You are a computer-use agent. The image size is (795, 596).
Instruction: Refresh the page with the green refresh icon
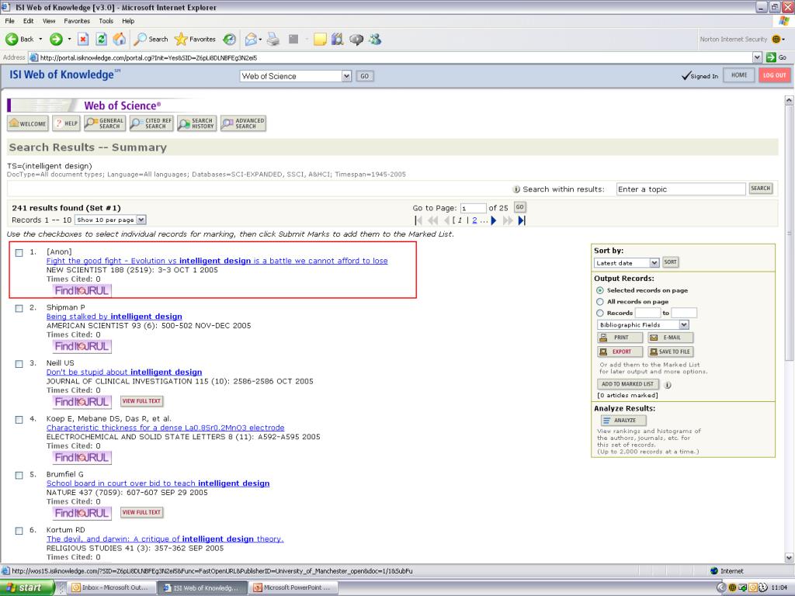click(102, 39)
